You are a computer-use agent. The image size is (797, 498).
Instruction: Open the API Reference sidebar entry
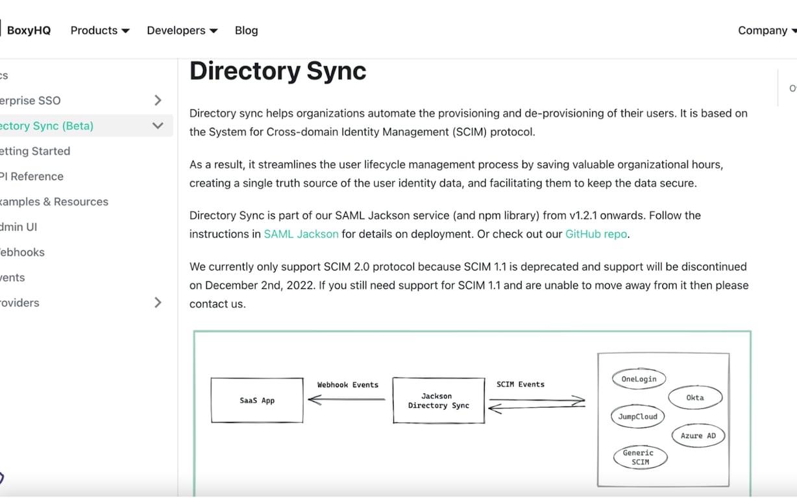[31, 176]
